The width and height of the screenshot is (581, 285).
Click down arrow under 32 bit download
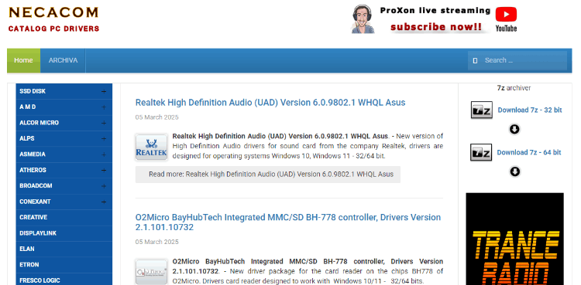(x=514, y=129)
